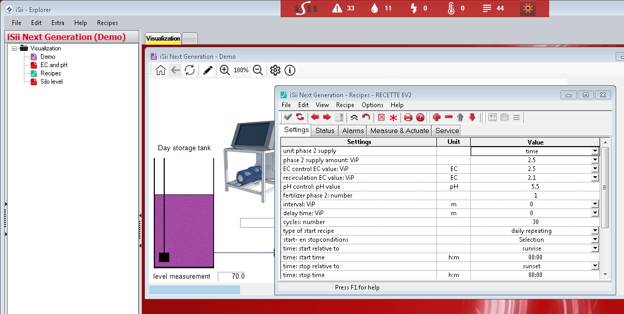Open recirculation EC value dropdown
The width and height of the screenshot is (624, 314).
pos(595,178)
